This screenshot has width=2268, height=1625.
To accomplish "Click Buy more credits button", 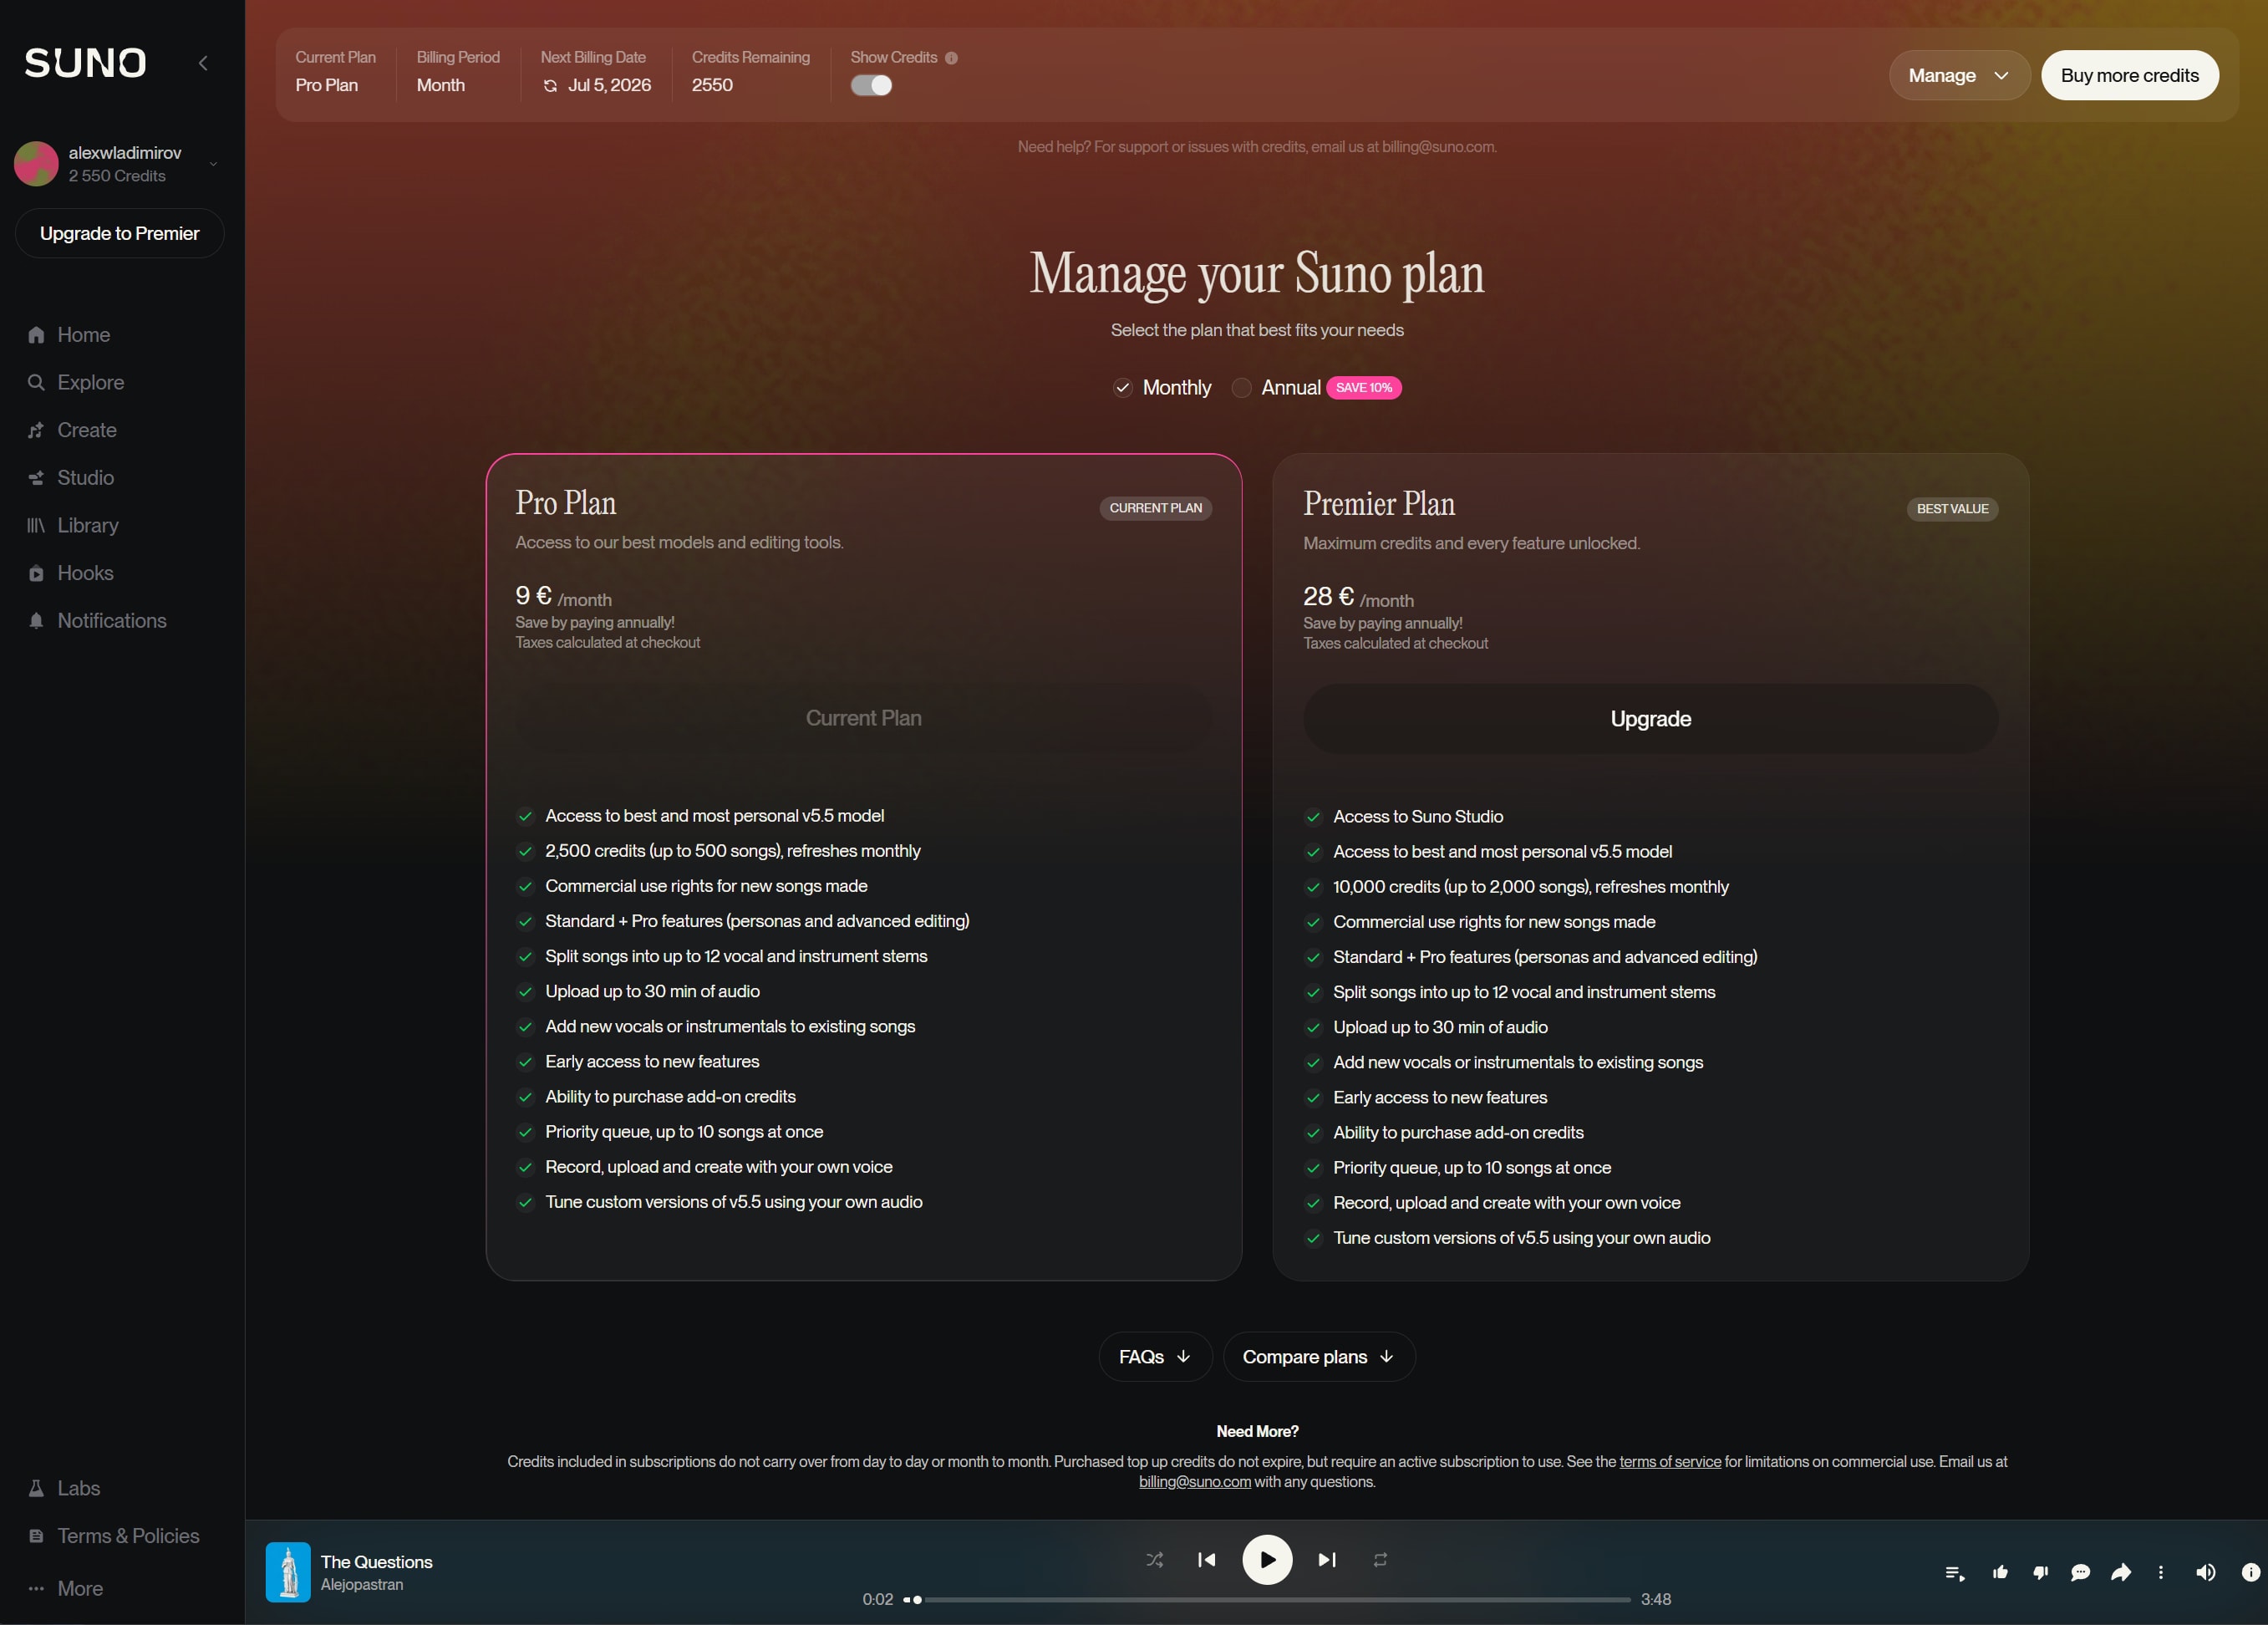I will 2129,76.
